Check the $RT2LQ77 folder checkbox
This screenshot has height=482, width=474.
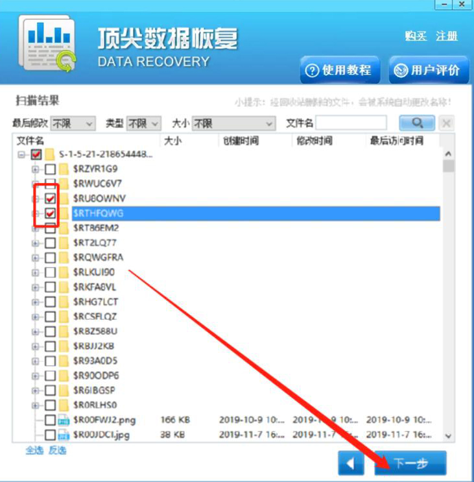50,243
